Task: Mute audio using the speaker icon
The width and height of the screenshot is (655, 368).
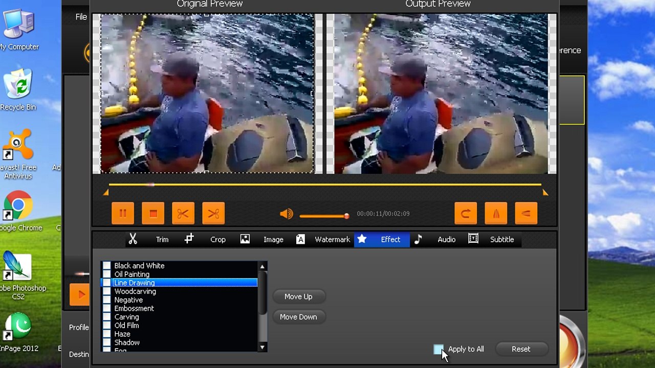Action: tap(287, 214)
